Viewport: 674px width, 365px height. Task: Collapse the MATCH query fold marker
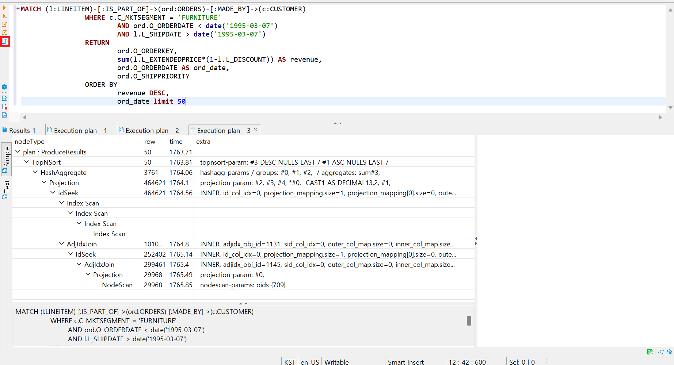coord(18,9)
